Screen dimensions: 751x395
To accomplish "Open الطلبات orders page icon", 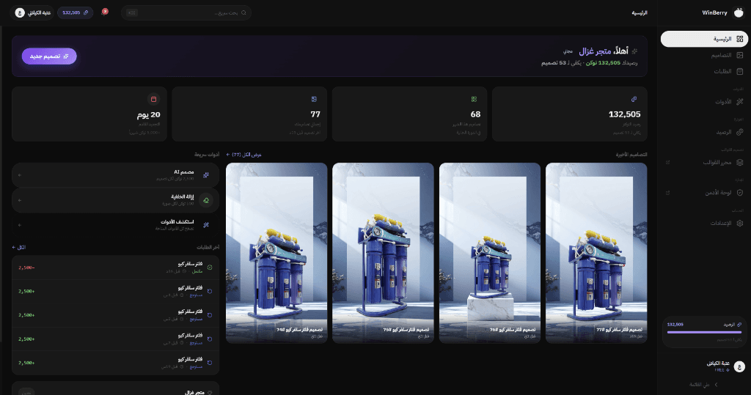I will [x=739, y=71].
